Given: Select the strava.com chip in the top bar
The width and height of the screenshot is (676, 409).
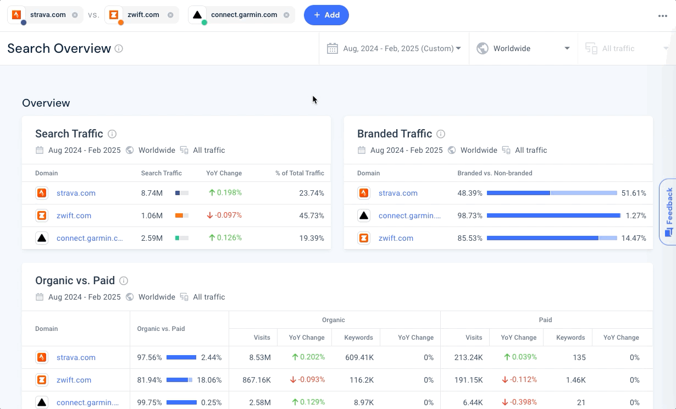Looking at the screenshot, I should coord(46,15).
